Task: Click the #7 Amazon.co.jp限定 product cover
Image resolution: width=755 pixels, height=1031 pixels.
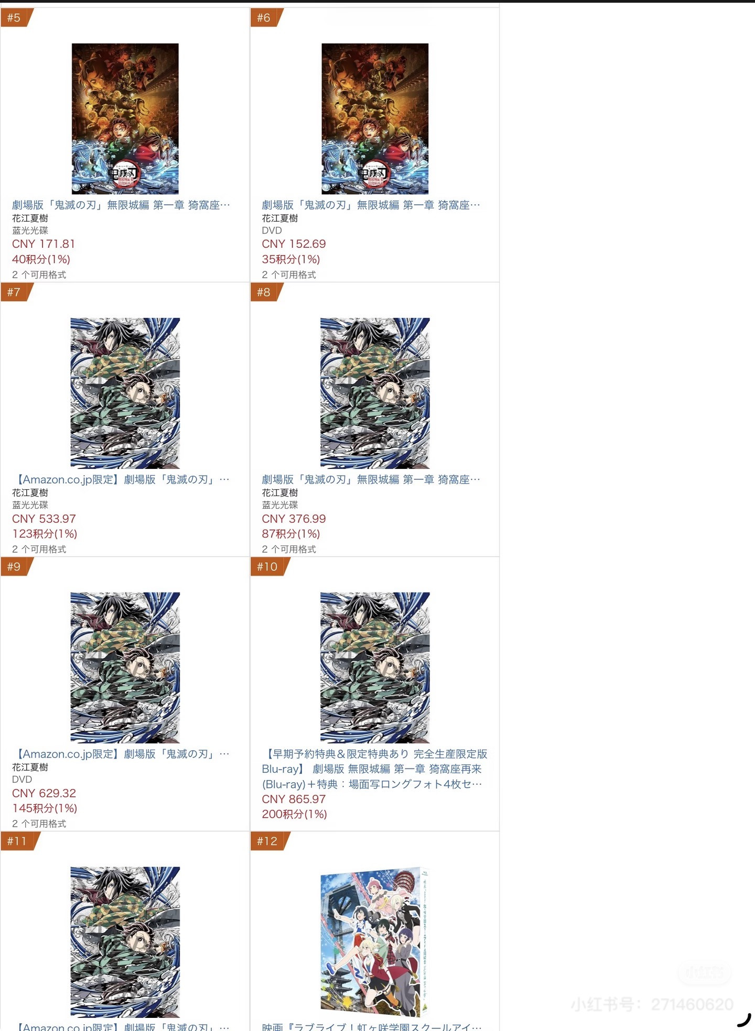Action: 125,393
